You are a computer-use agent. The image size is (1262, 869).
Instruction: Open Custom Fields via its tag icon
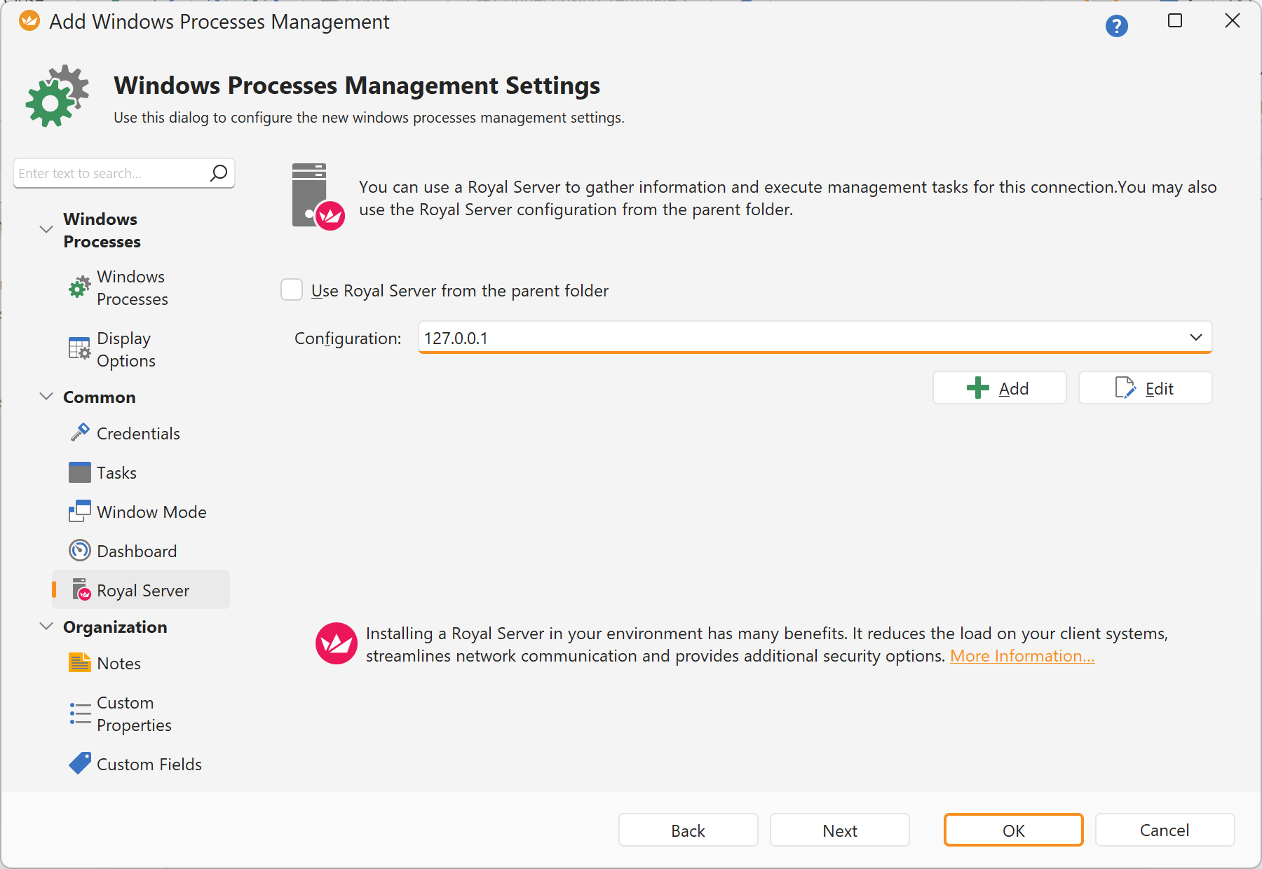click(x=80, y=763)
